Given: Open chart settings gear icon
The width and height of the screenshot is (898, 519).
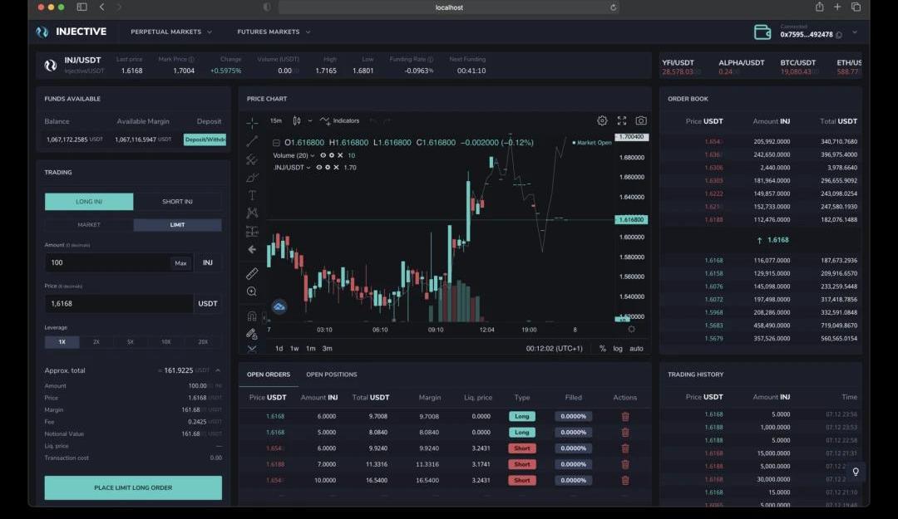Looking at the screenshot, I should (602, 121).
